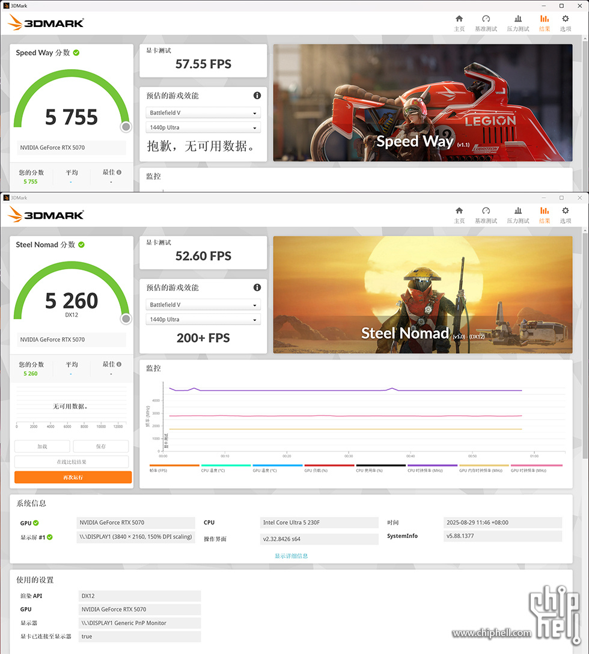Screen dimensions: 589x654
Task: Click the info icon beside 预估的游戏效能 in Speed Way window
Action: click(x=257, y=96)
